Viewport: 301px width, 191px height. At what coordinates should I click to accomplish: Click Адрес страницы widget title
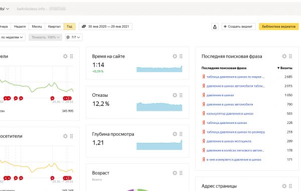pos(219,186)
